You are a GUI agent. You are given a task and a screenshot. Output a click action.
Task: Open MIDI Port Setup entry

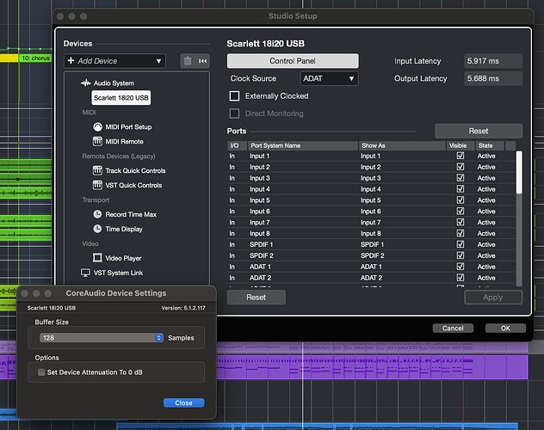pos(128,126)
